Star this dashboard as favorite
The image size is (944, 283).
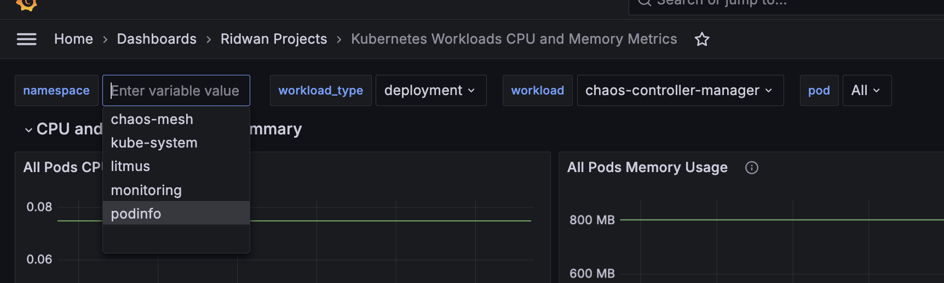(x=702, y=39)
